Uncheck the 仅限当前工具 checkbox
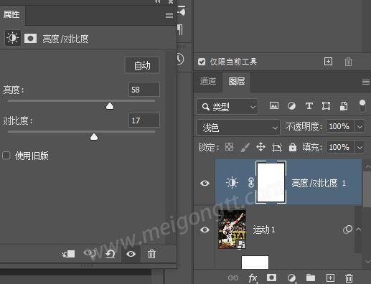This screenshot has height=284, width=371. coord(202,62)
